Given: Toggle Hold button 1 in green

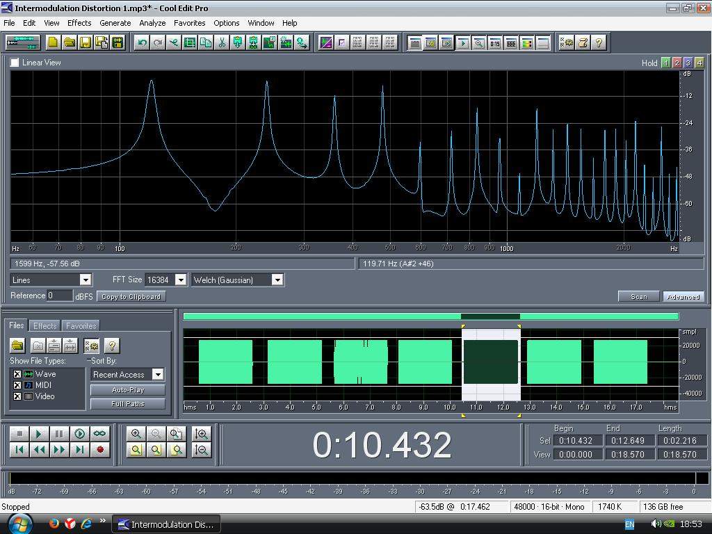Looking at the screenshot, I should point(665,63).
